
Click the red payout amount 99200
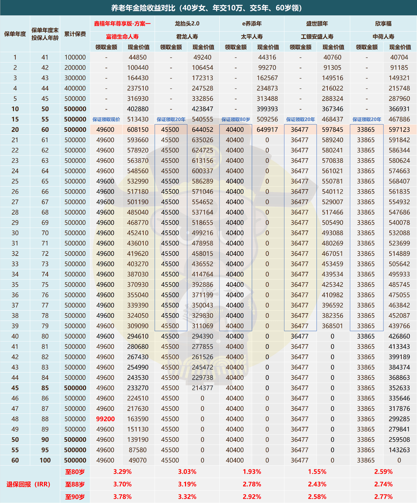tap(105, 419)
